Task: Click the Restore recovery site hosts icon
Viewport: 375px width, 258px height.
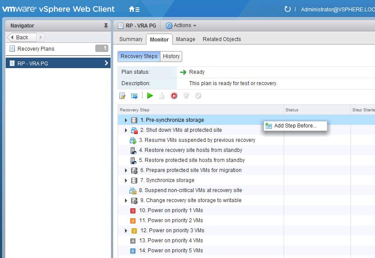Action: (x=133, y=151)
